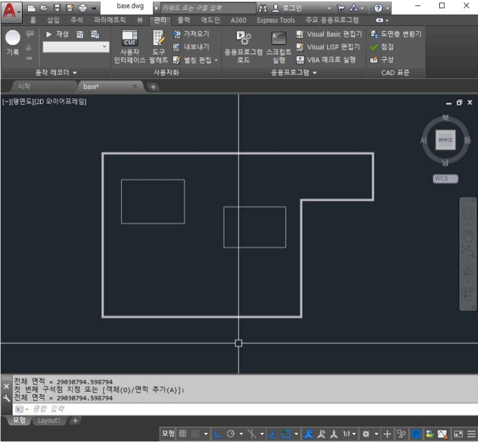The image size is (478, 442).
Task: Click the 로그인 sign-in button
Action: point(286,8)
